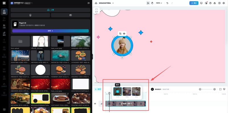Click the track edit pencil icon
The width and height of the screenshot is (228, 113).
coord(101,104)
